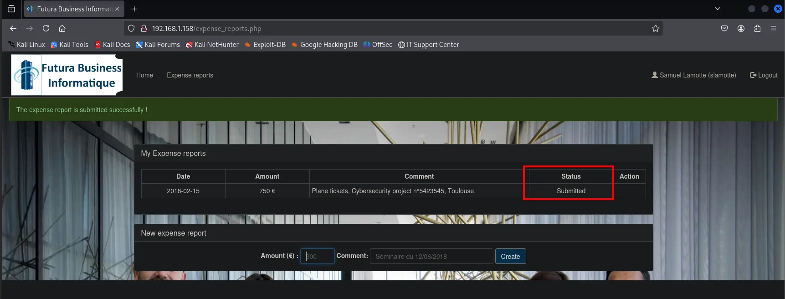Viewport: 785px width, 299px height.
Task: Open the Firefox account icon
Action: click(x=741, y=28)
